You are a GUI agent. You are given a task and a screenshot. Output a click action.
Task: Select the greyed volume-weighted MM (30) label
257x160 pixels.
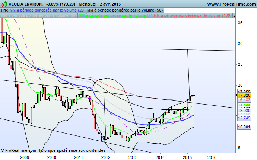coord(39,15)
